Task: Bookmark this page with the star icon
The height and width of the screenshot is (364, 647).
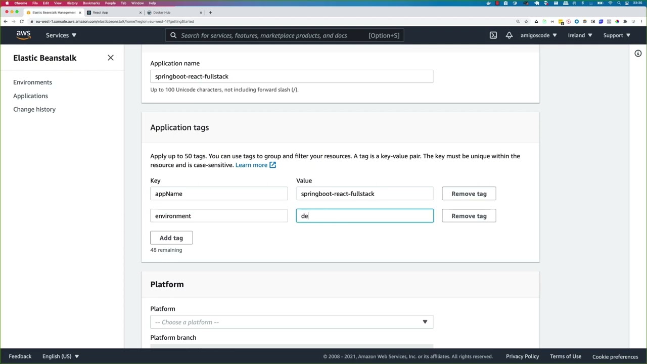Action: point(526,21)
